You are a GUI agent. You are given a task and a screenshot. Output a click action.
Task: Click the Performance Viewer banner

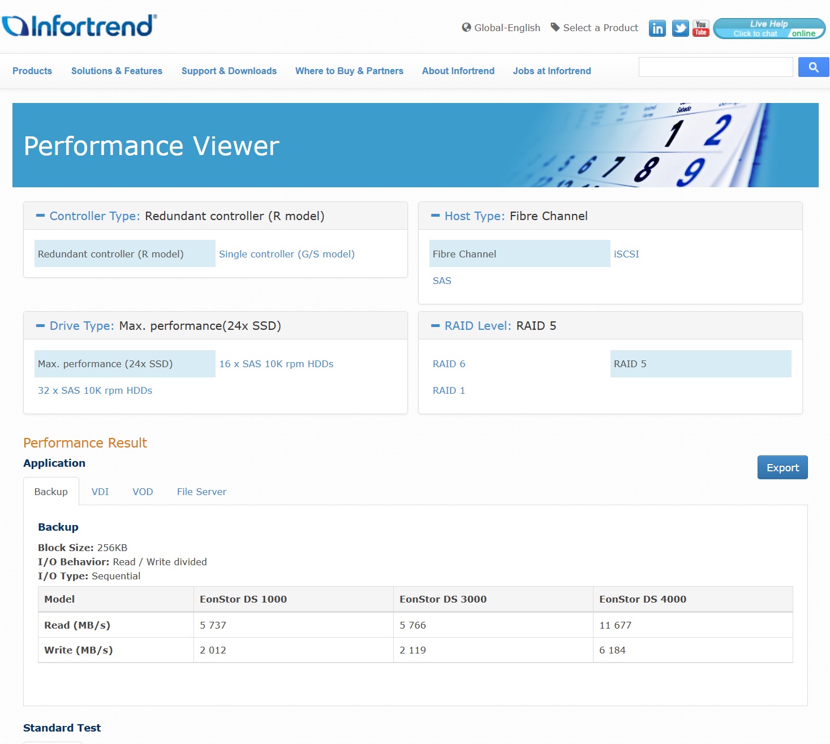coord(415,145)
